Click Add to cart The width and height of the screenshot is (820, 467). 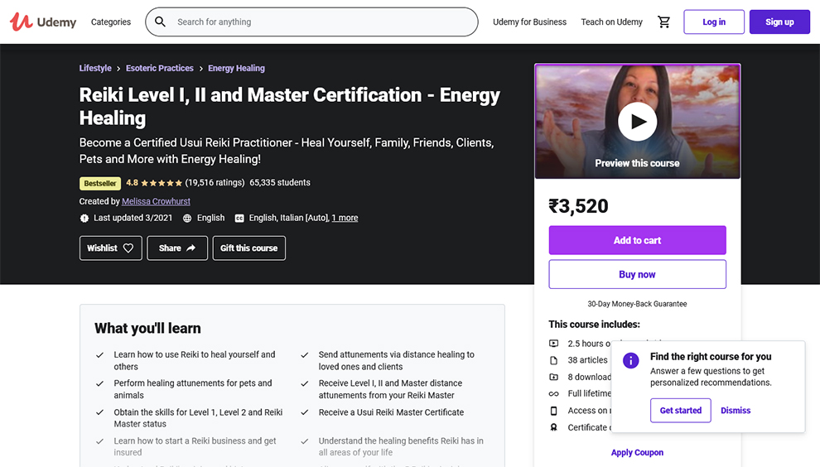click(637, 241)
